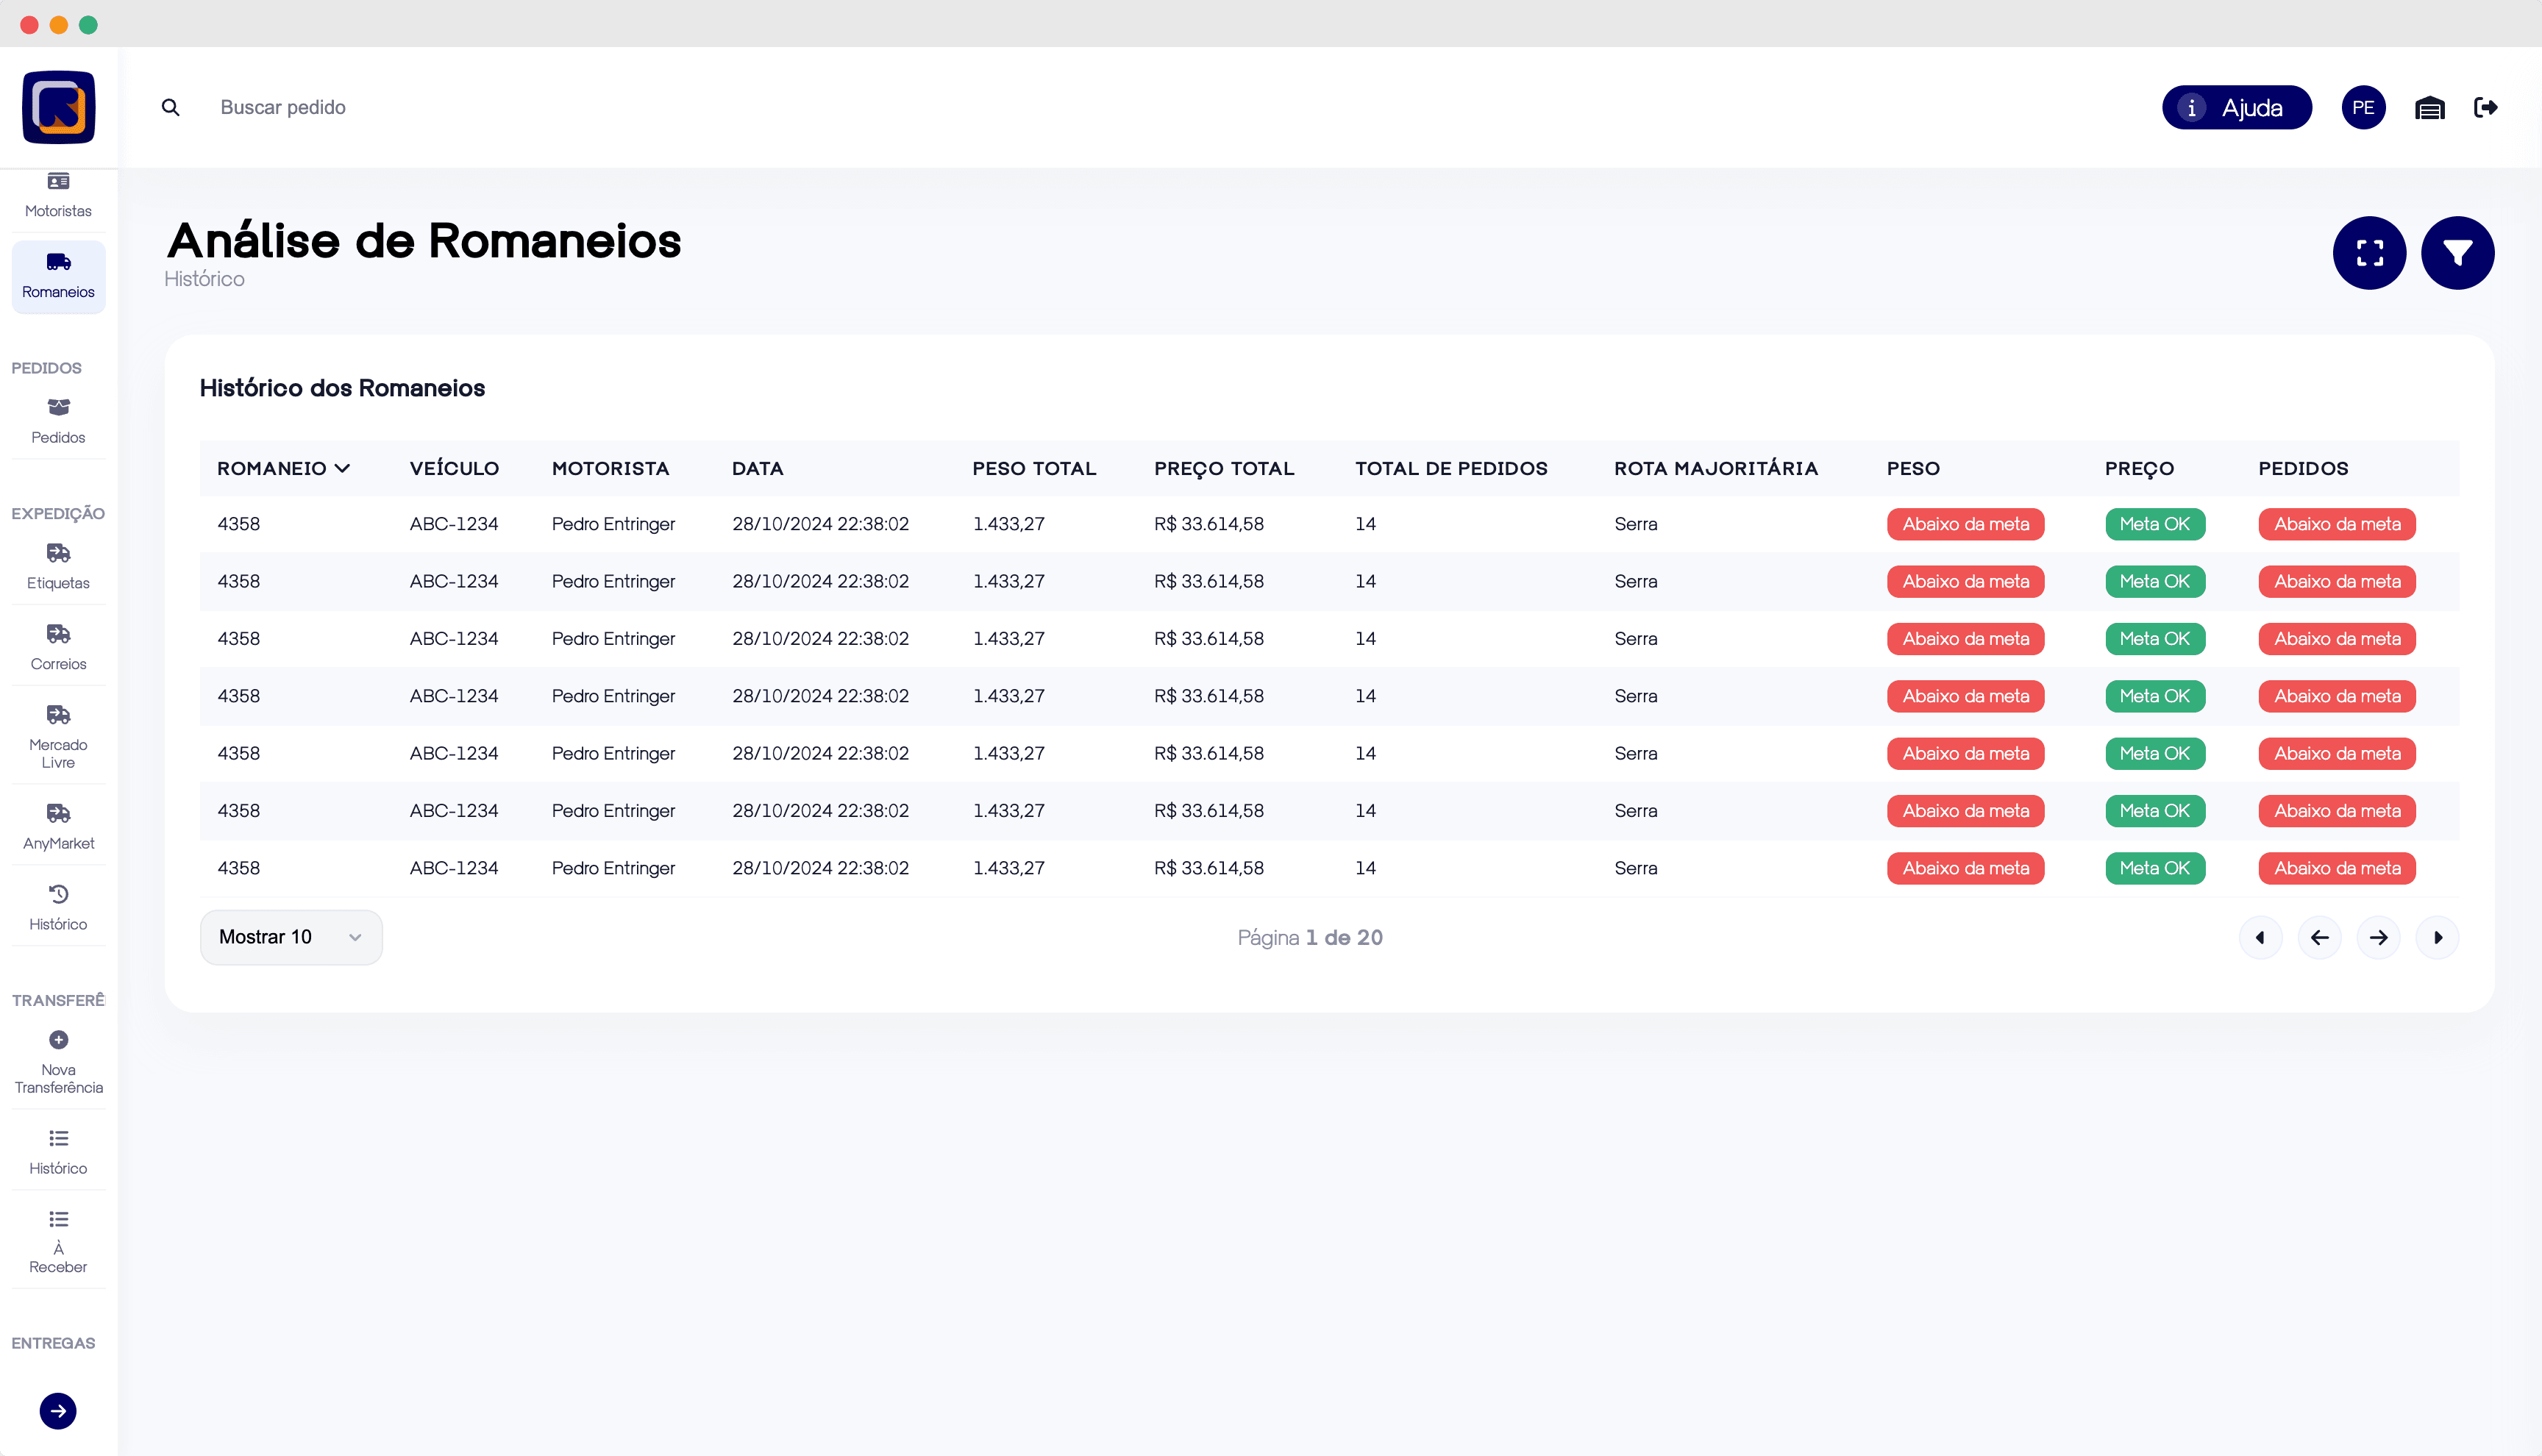Image resolution: width=2542 pixels, height=1456 pixels.
Task: Open the Romaneios menu item
Action: pos(58,276)
